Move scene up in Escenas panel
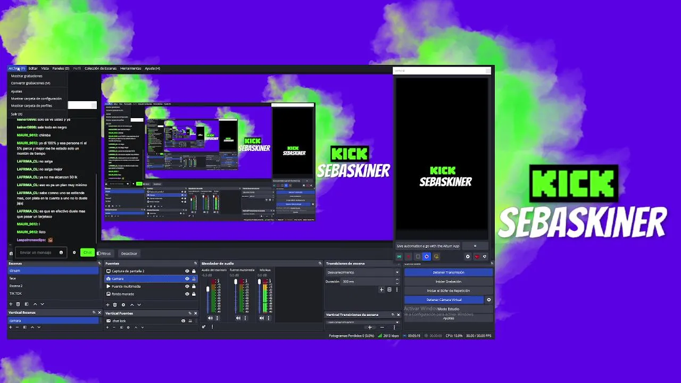This screenshot has height=383, width=681. point(35,304)
